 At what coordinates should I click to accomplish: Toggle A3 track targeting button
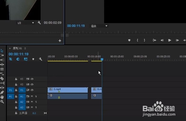coord(22,107)
